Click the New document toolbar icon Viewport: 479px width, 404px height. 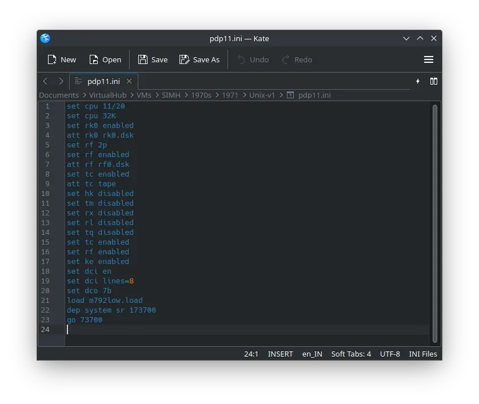coord(62,59)
